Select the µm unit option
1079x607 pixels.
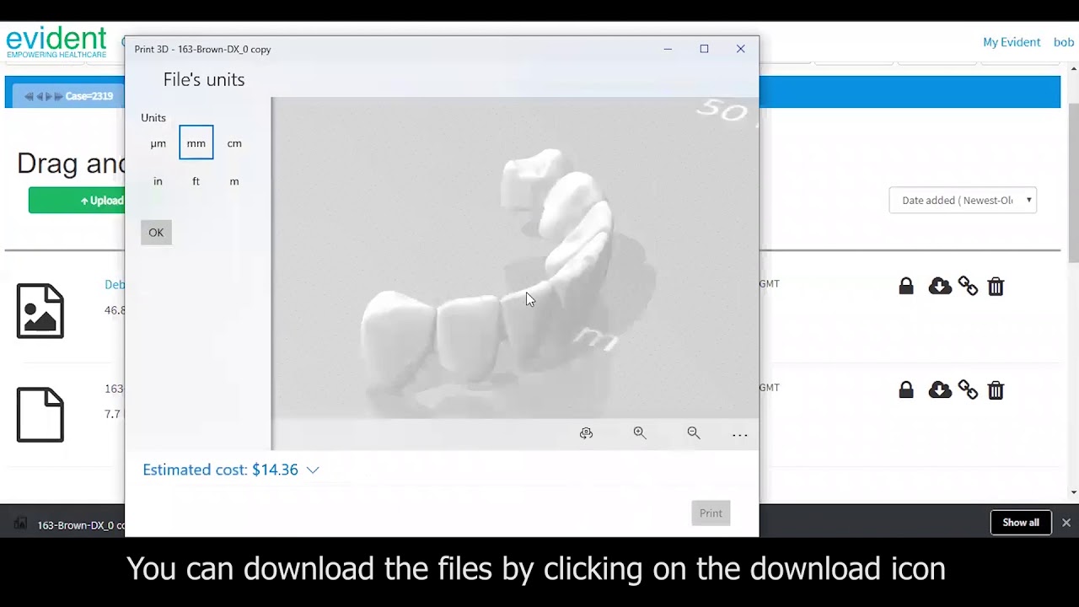coord(158,143)
